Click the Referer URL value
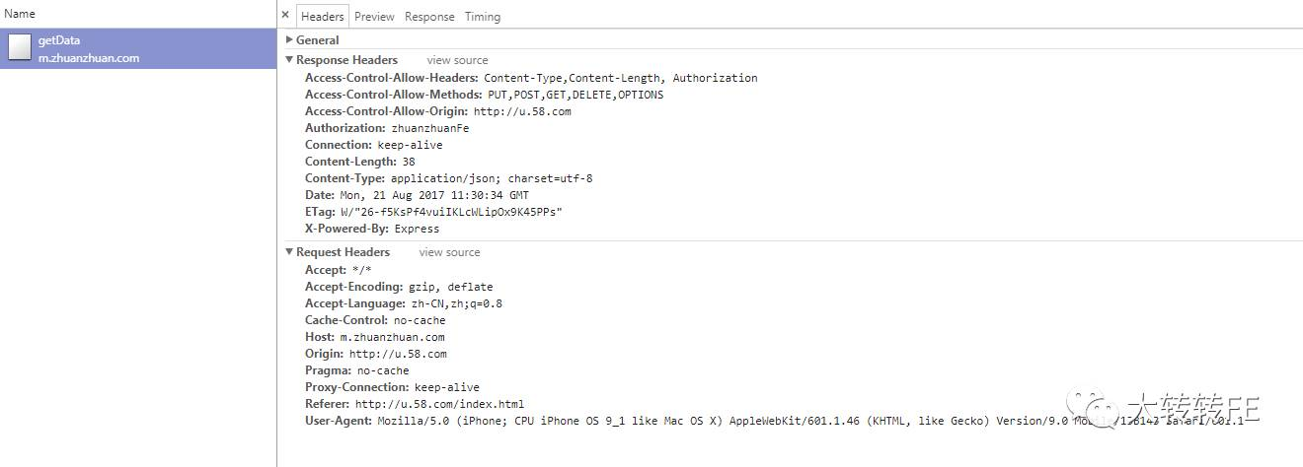This screenshot has height=467, width=1303. coord(439,404)
